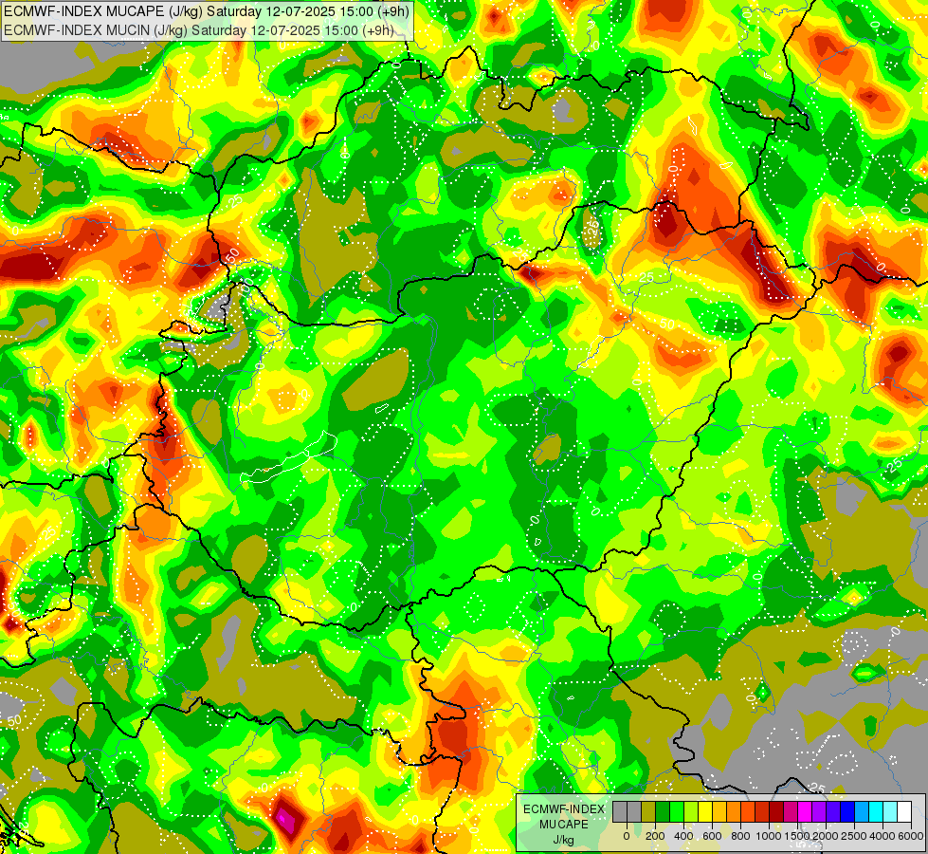928x854 pixels.
Task: Pick the purple legend swatch
Action: (820, 812)
